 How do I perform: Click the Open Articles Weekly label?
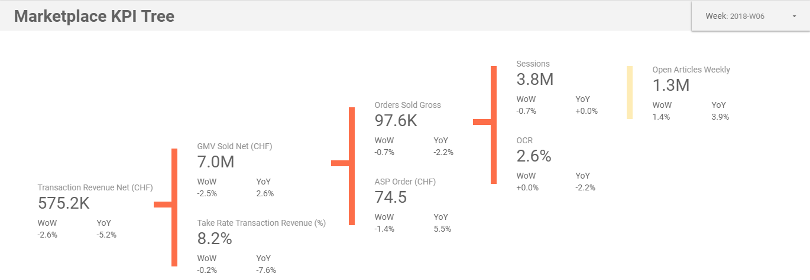pyautogui.click(x=691, y=70)
